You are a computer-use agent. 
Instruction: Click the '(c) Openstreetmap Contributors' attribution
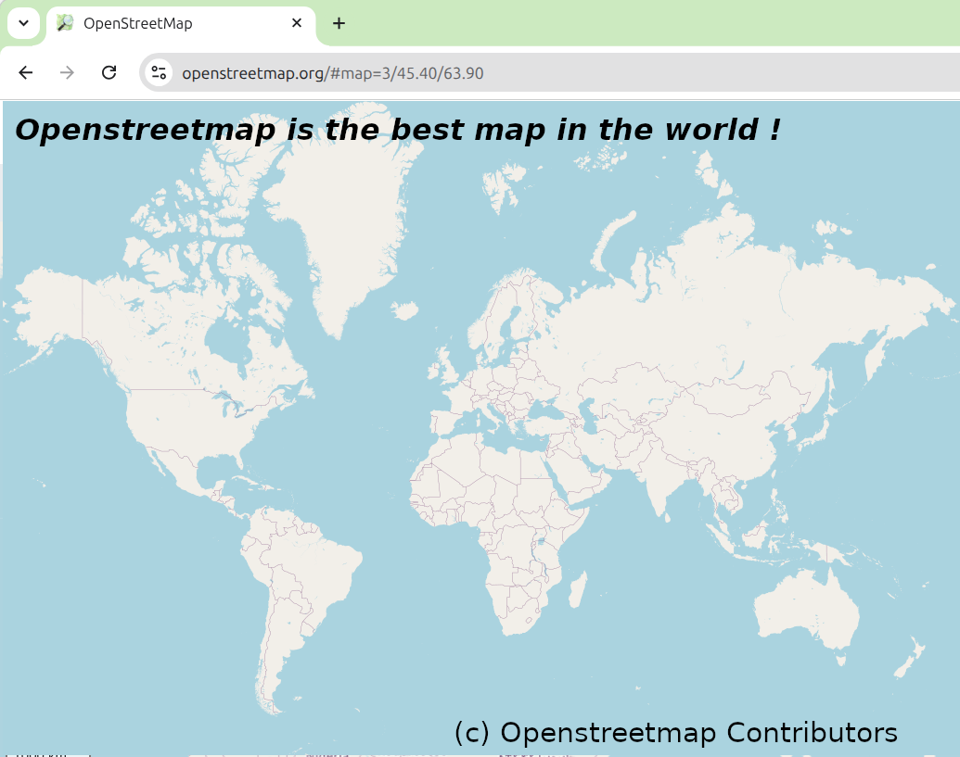pyautogui.click(x=673, y=732)
